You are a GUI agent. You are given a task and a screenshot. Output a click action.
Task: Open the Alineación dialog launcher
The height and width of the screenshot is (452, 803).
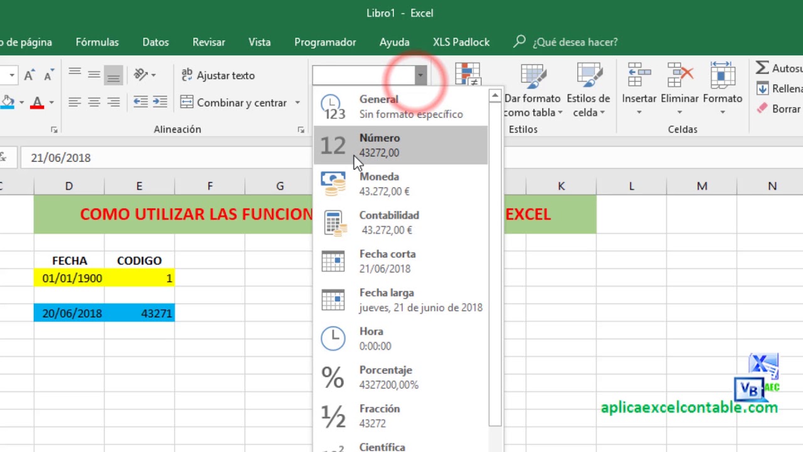click(301, 130)
